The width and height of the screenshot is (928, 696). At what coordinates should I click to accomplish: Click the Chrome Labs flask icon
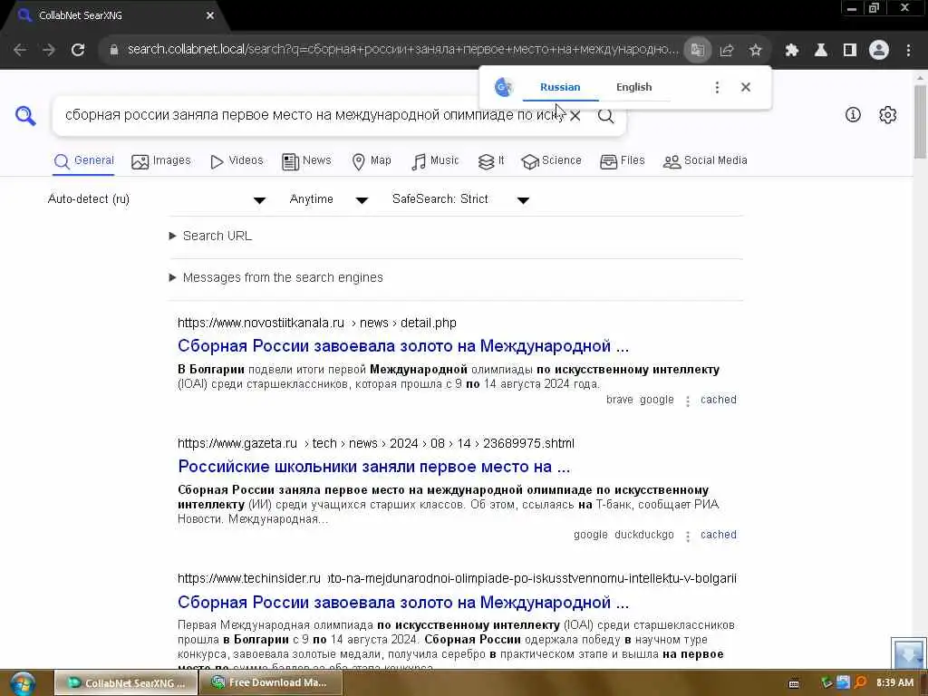[x=821, y=50]
